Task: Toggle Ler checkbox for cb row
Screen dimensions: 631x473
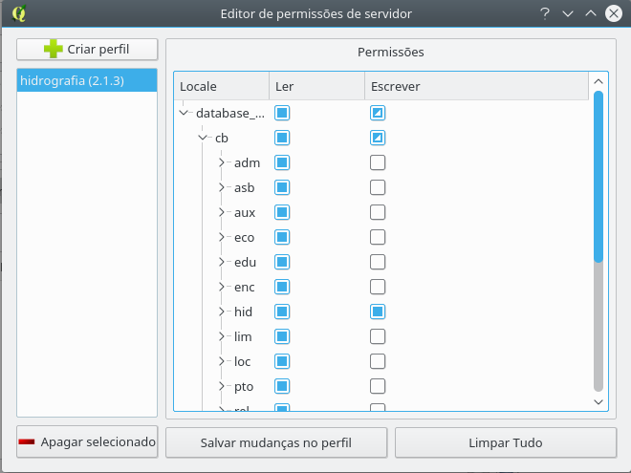Action: 282,138
